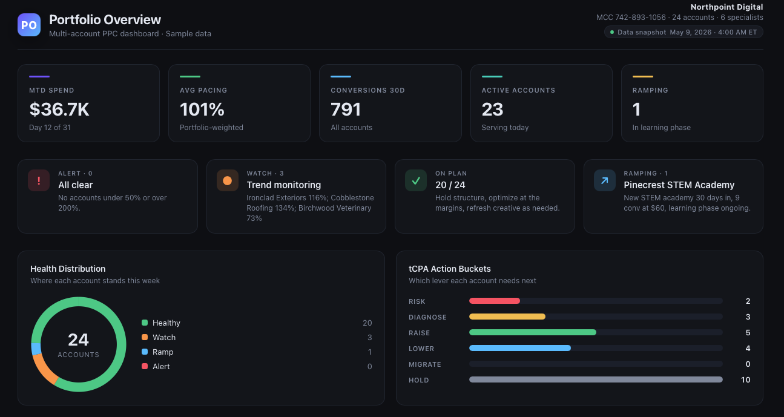
Task: Click the yellow DIAGNOSE bucket bar
Action: tap(507, 317)
